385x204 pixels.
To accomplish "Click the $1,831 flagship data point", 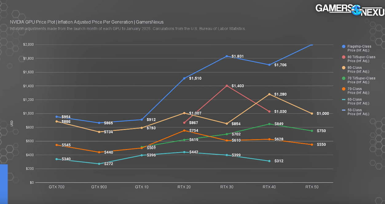I will pyautogui.click(x=227, y=56).
